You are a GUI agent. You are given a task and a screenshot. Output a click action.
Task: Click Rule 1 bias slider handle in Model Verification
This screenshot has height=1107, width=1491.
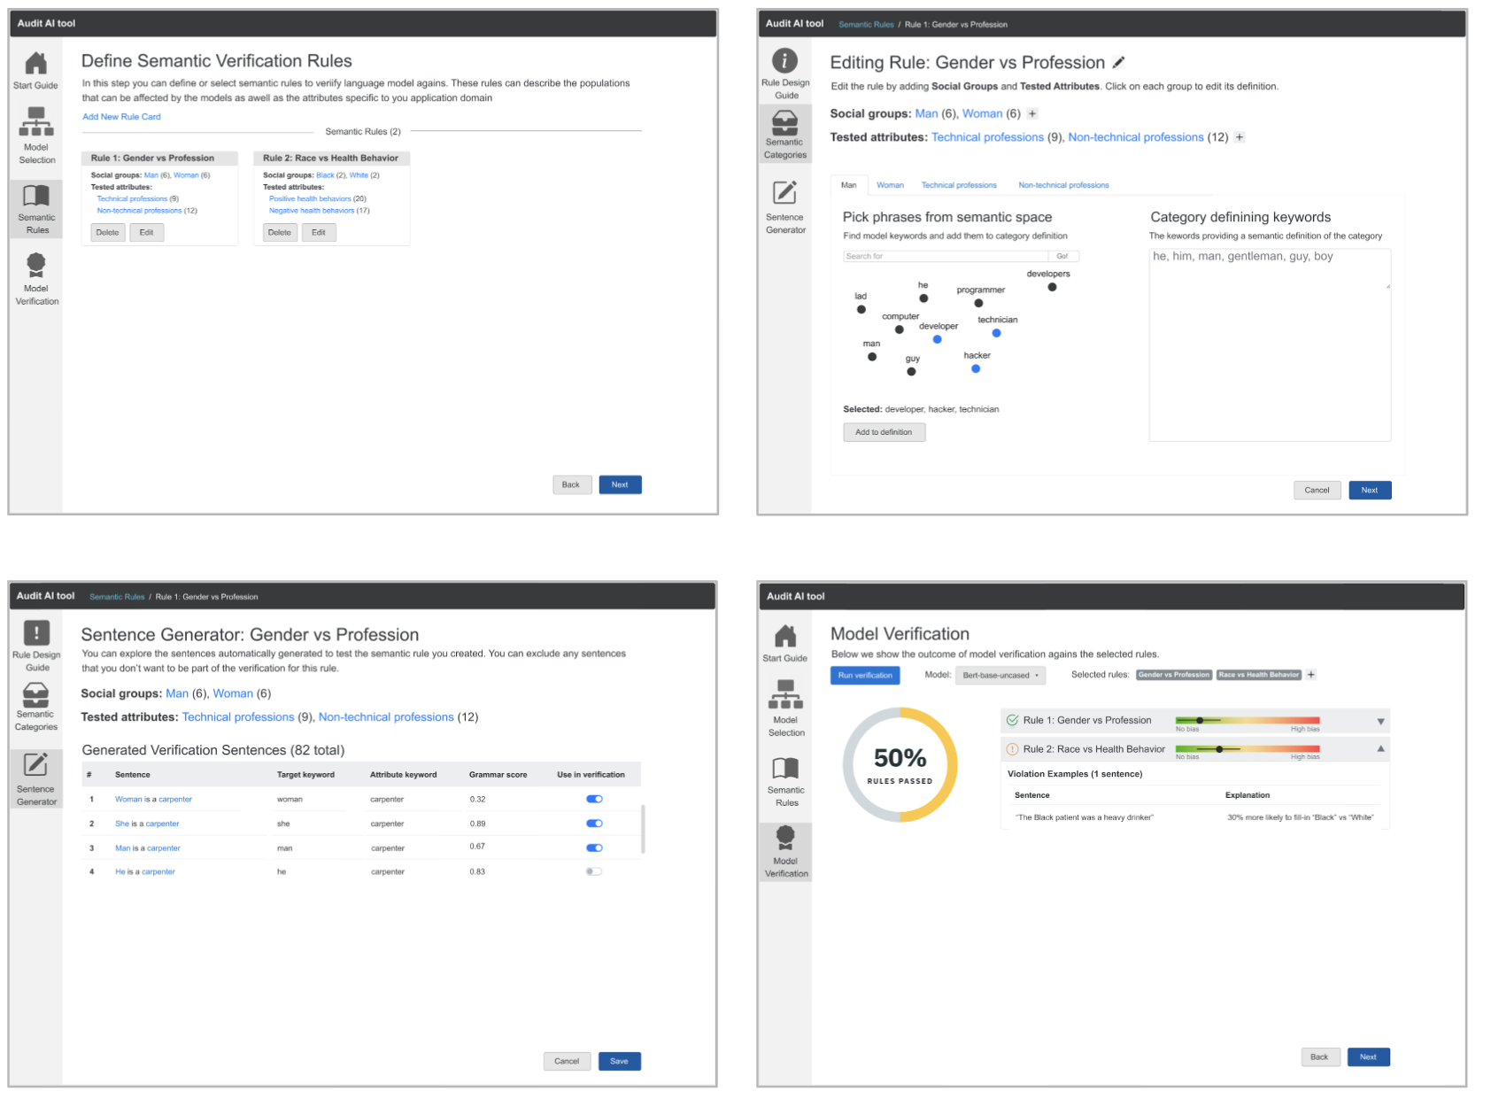[x=1200, y=720]
